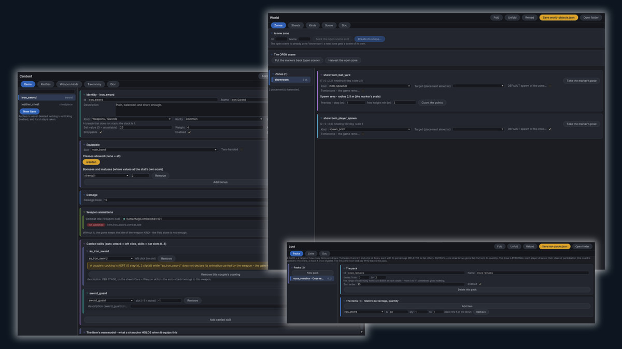Toggle Enabled checkbox for the ooze_remains pack
Screen dimensions: 622x349
[x=480, y=284]
